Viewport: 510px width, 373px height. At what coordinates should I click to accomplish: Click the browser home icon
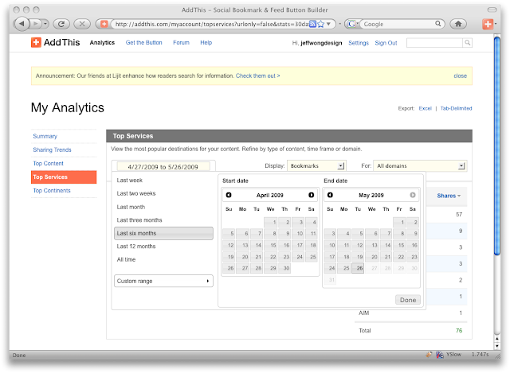[458, 24]
